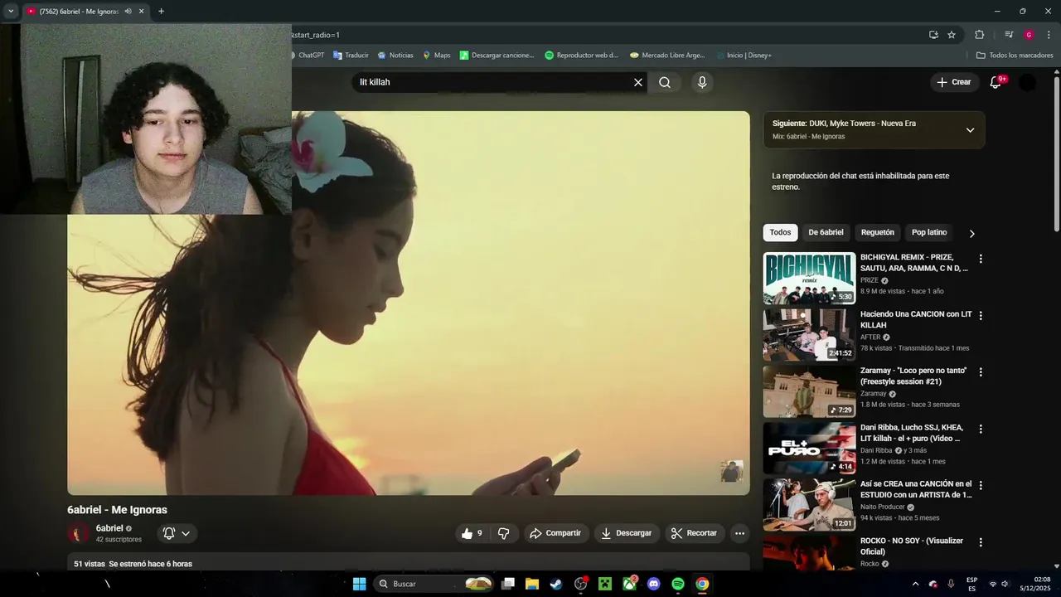Image resolution: width=1061 pixels, height=597 pixels.
Task: Open the Mercado Libre Arge... bookmark
Action: tap(667, 56)
